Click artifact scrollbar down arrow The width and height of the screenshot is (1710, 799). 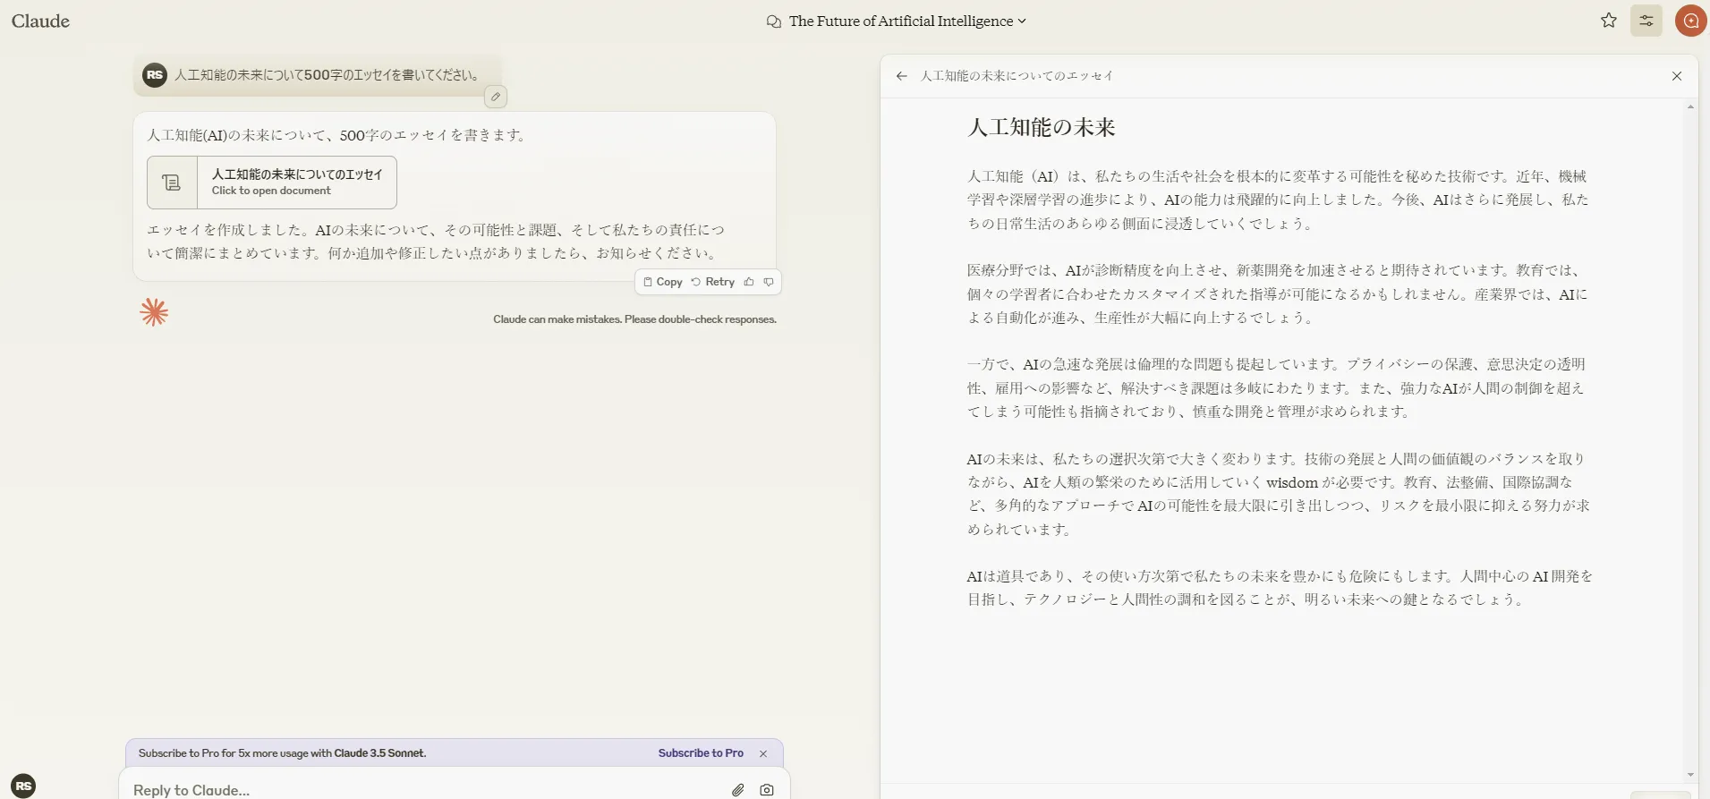[1690, 775]
